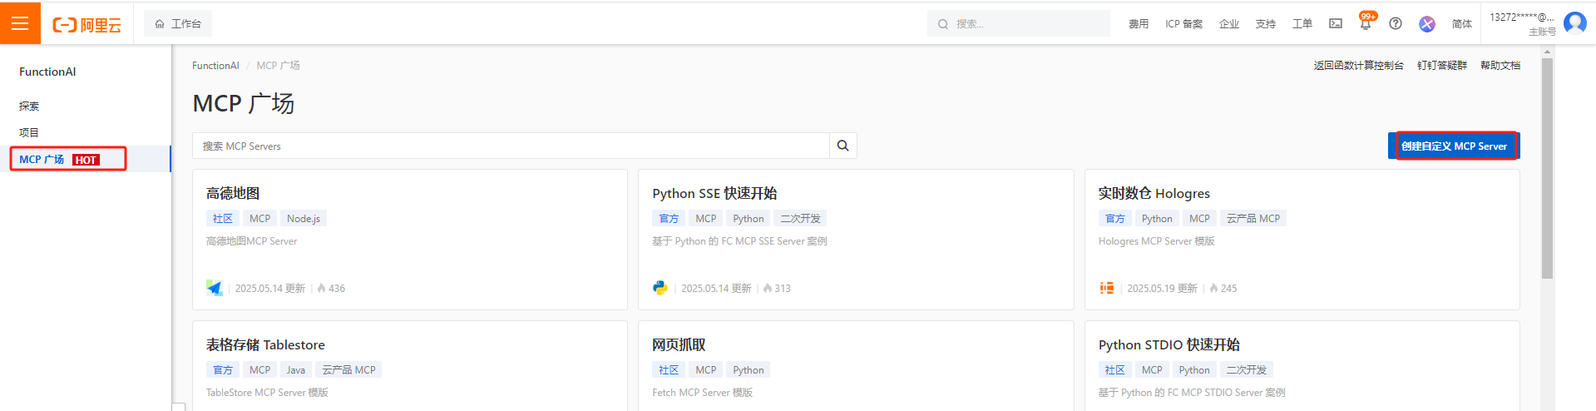Image resolution: width=1596 pixels, height=411 pixels.
Task: Focus the 搜索 MCP Servers input field
Action: (x=511, y=146)
